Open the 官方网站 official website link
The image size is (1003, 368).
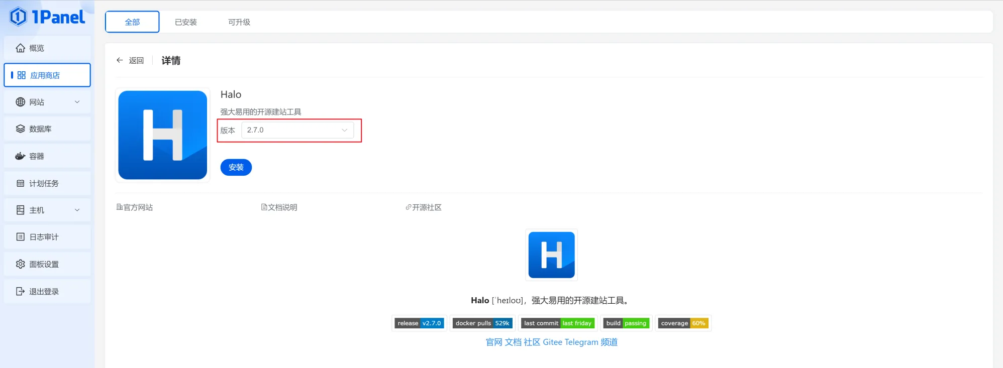(135, 207)
